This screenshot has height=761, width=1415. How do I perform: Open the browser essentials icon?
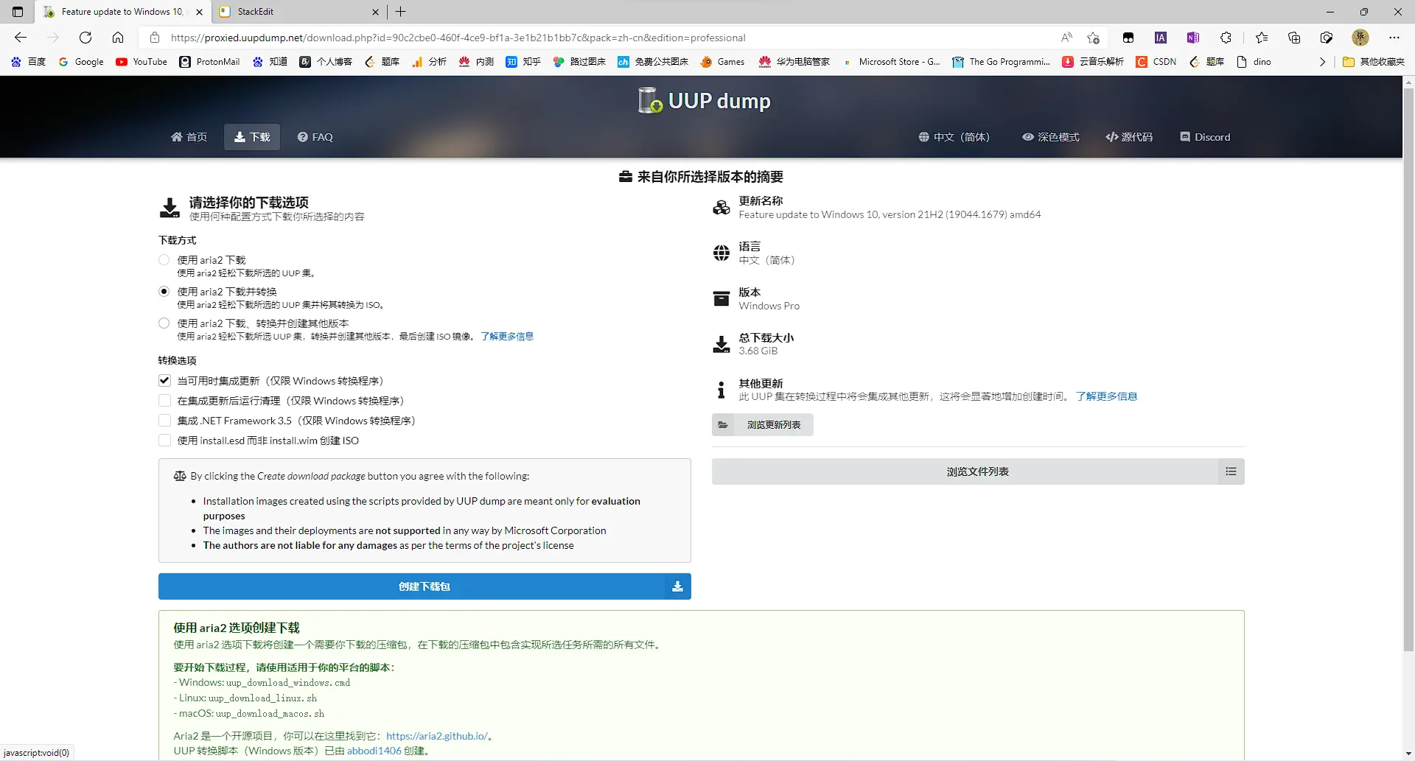pyautogui.click(x=1327, y=38)
